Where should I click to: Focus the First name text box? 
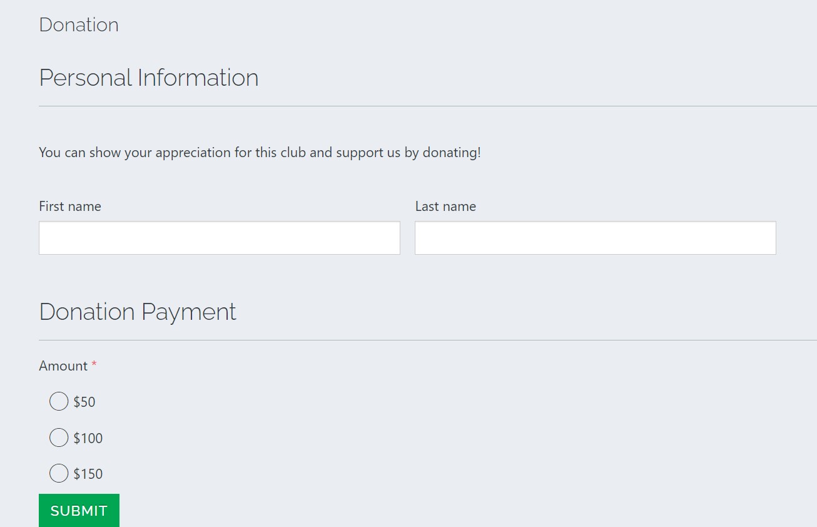[x=220, y=238]
